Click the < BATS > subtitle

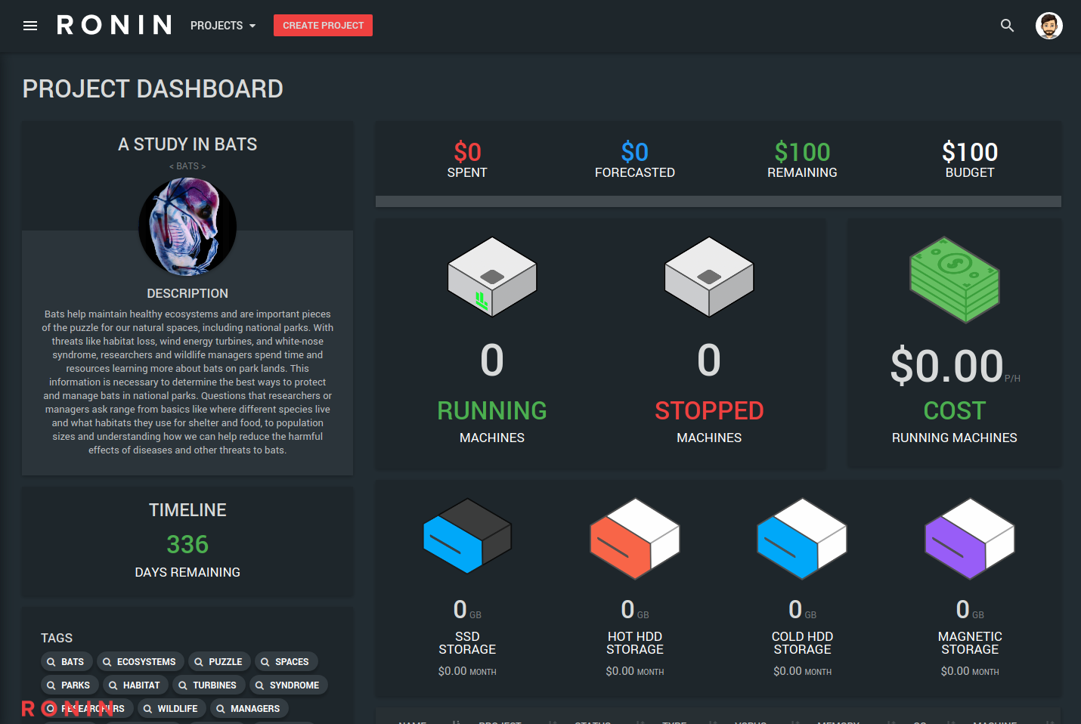(187, 166)
